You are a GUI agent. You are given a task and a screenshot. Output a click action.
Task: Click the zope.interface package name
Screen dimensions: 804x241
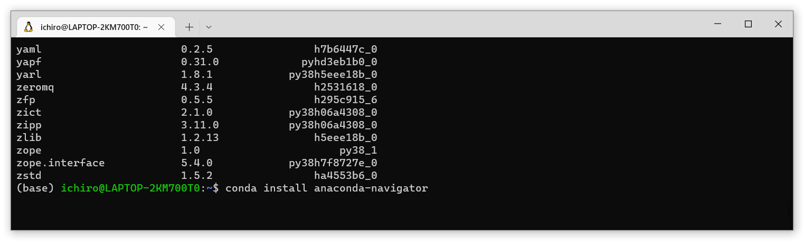(60, 163)
